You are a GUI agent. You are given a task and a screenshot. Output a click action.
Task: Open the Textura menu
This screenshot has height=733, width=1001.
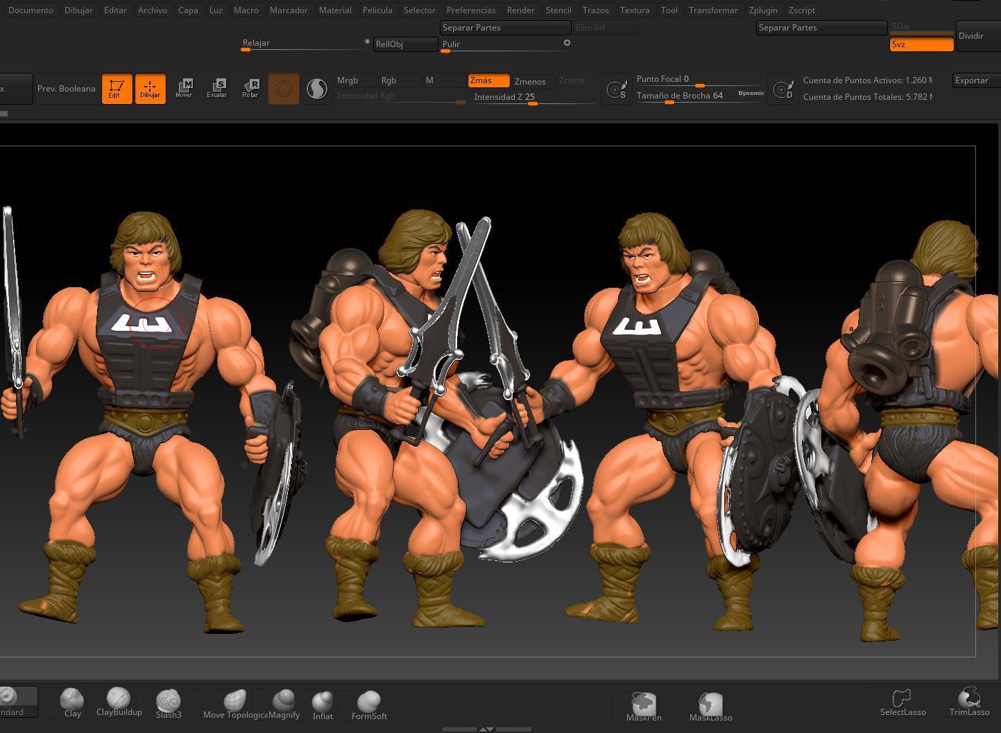(635, 10)
